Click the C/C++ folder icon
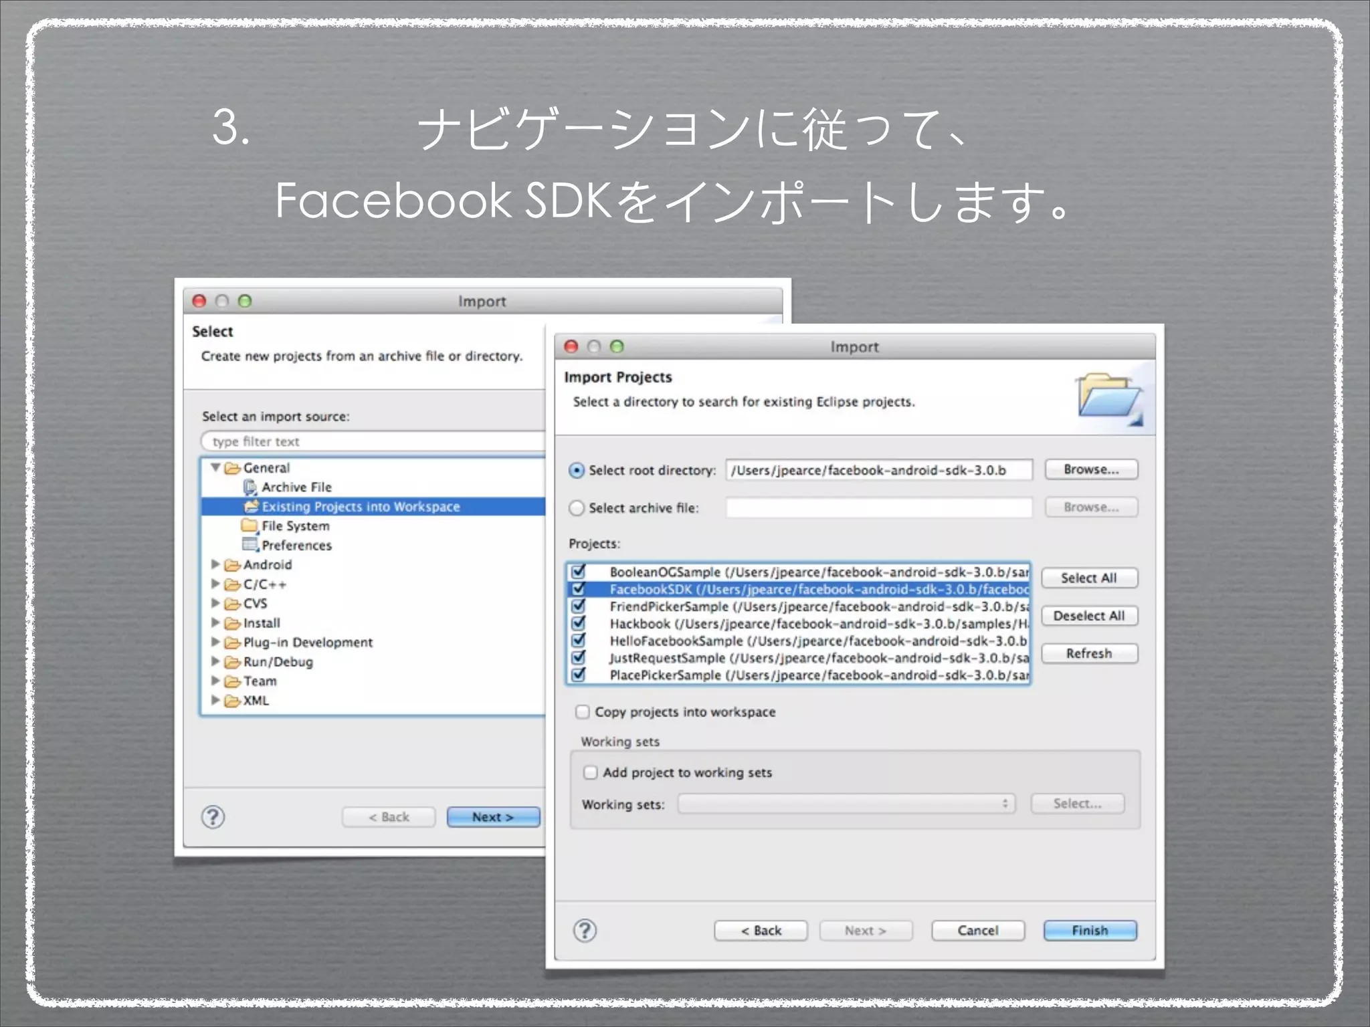 (232, 584)
